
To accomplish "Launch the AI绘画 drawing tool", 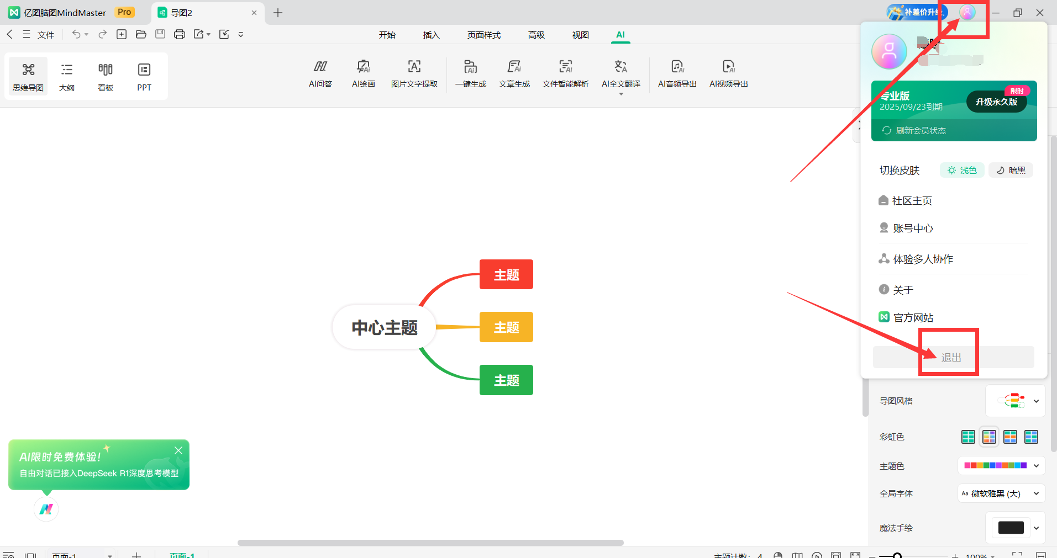I will click(x=364, y=74).
